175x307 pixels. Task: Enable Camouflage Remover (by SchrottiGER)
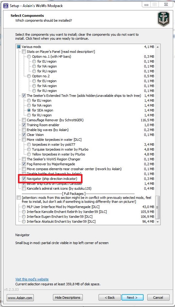(24, 120)
